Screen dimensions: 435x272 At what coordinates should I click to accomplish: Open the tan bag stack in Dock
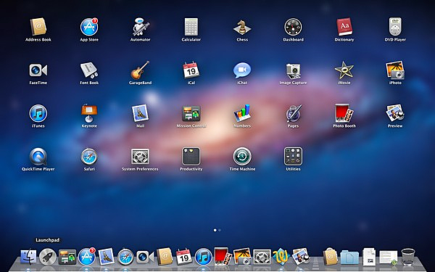click(331, 257)
